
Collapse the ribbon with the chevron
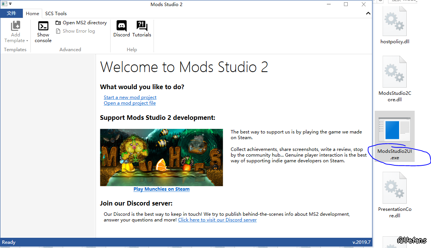tap(368, 13)
